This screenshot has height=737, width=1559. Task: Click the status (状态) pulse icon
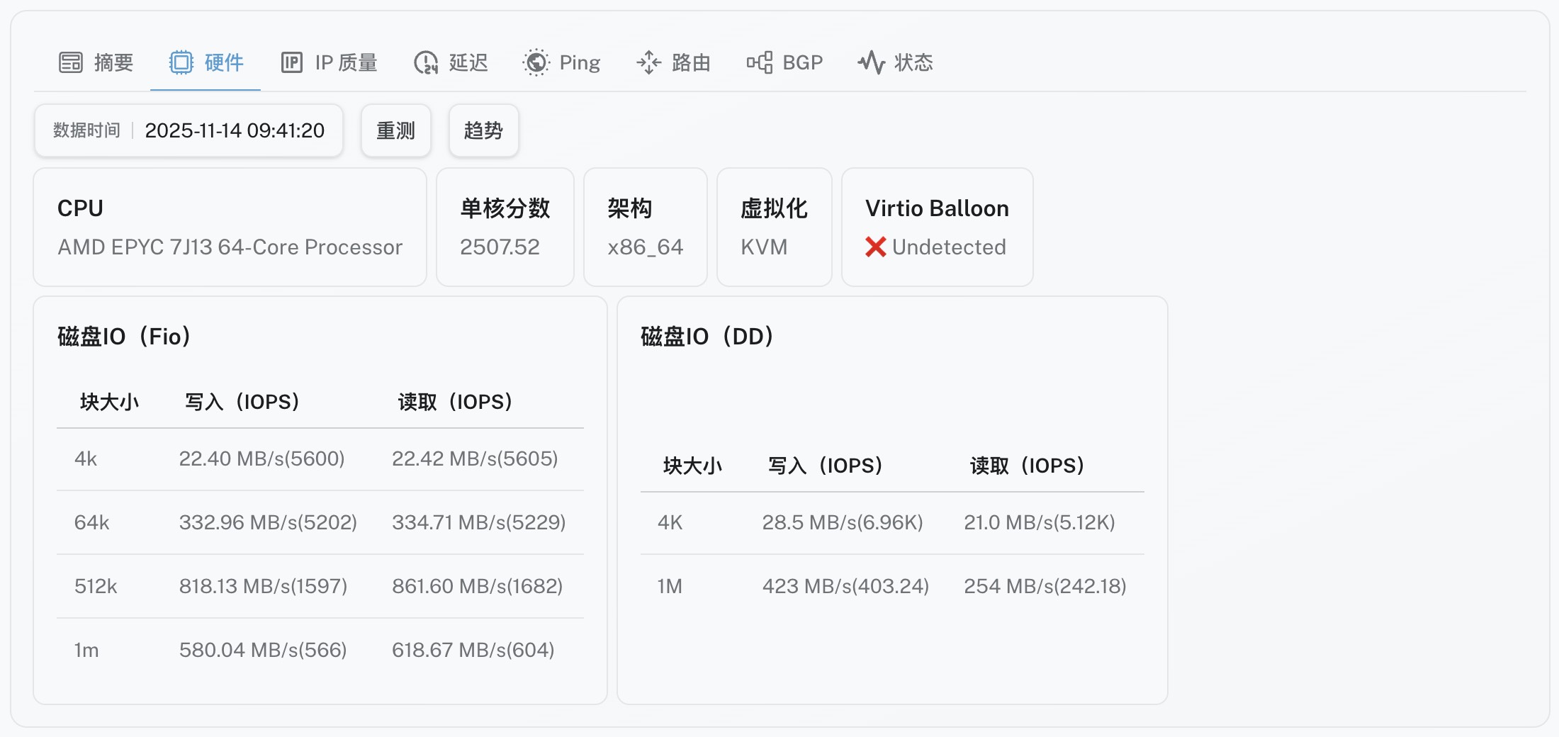(x=871, y=62)
